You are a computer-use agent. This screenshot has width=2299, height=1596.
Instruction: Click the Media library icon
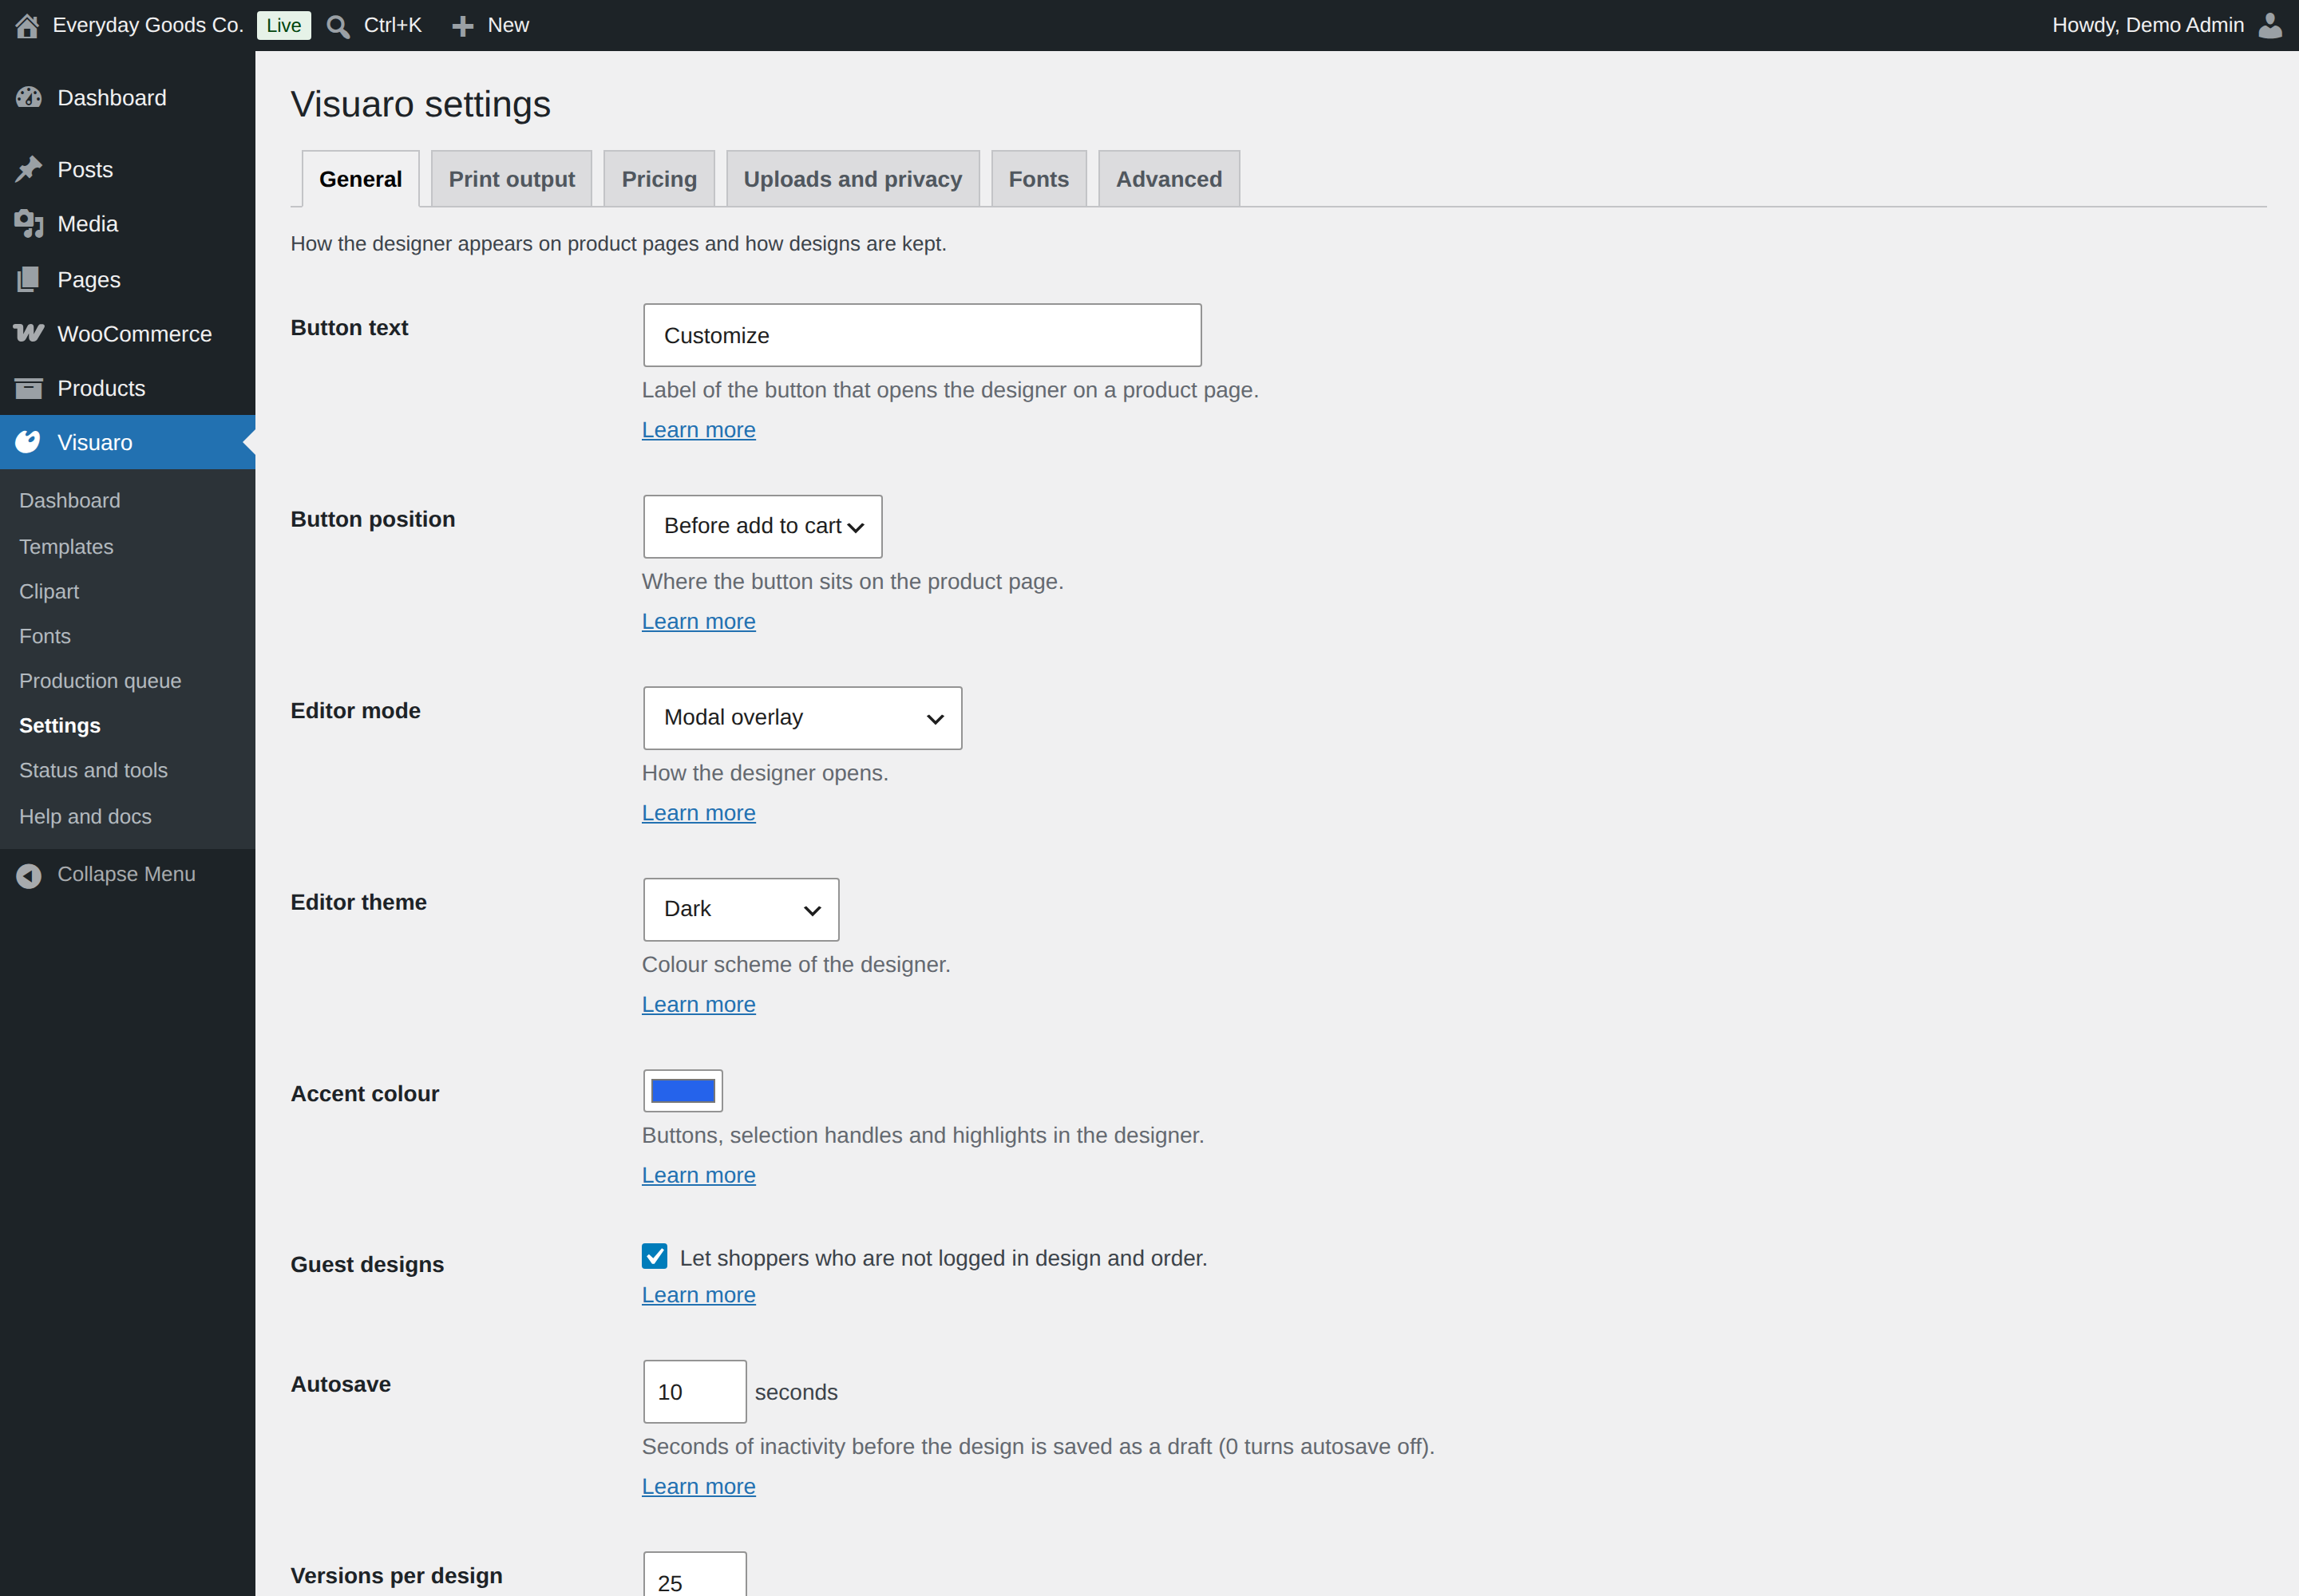coord(29,224)
